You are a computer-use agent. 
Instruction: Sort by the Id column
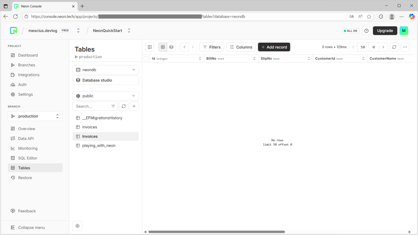200,59
